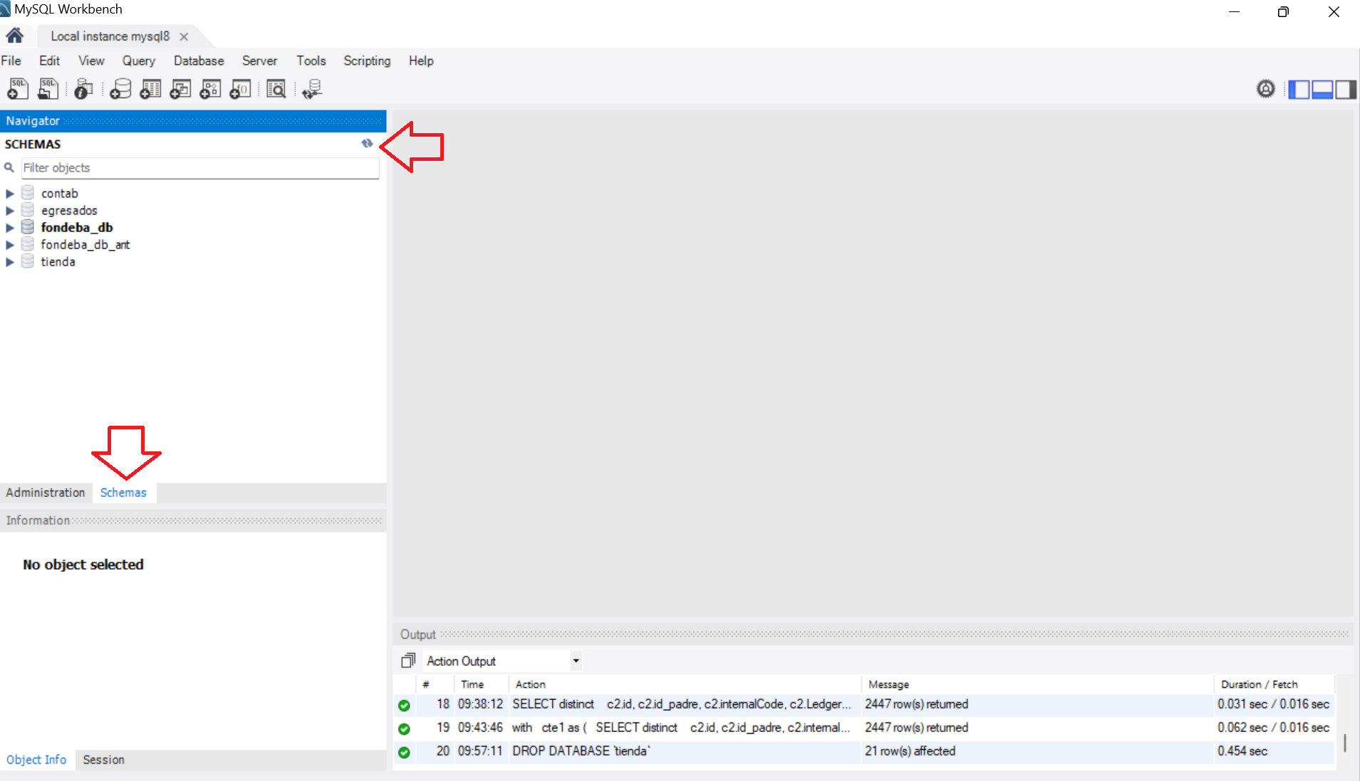Screen dimensions: 1360x781
Task: Click the Time column header
Action: click(x=481, y=684)
